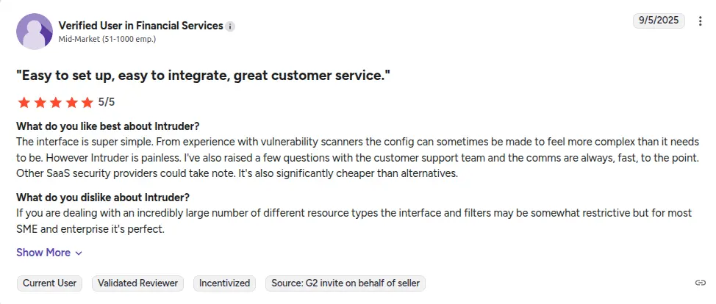The image size is (716, 304).
Task: Expand the review with Show More
Action: click(49, 253)
